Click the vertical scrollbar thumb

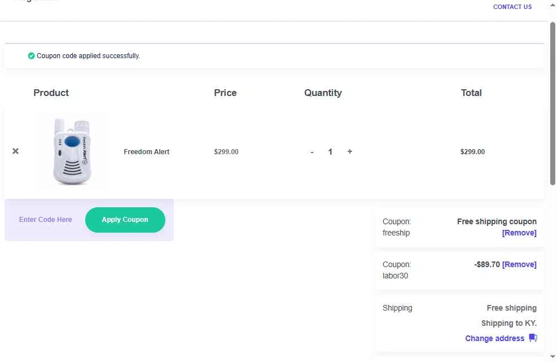coord(552,103)
